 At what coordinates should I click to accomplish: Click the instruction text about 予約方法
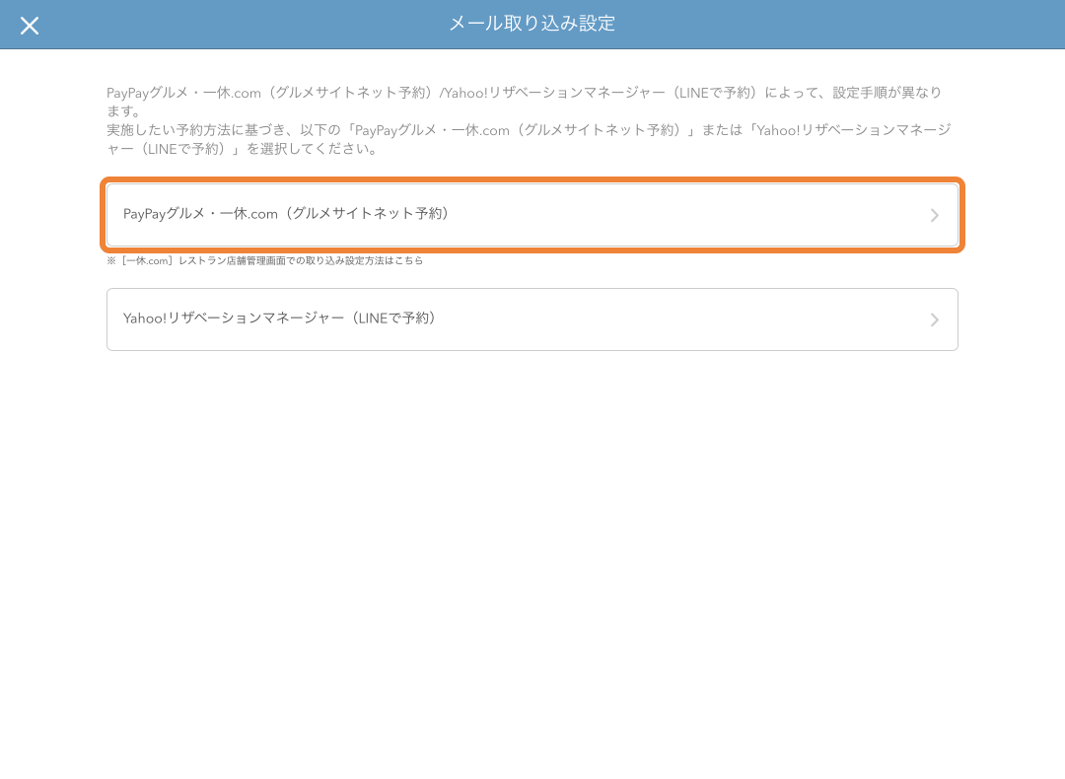point(532,120)
